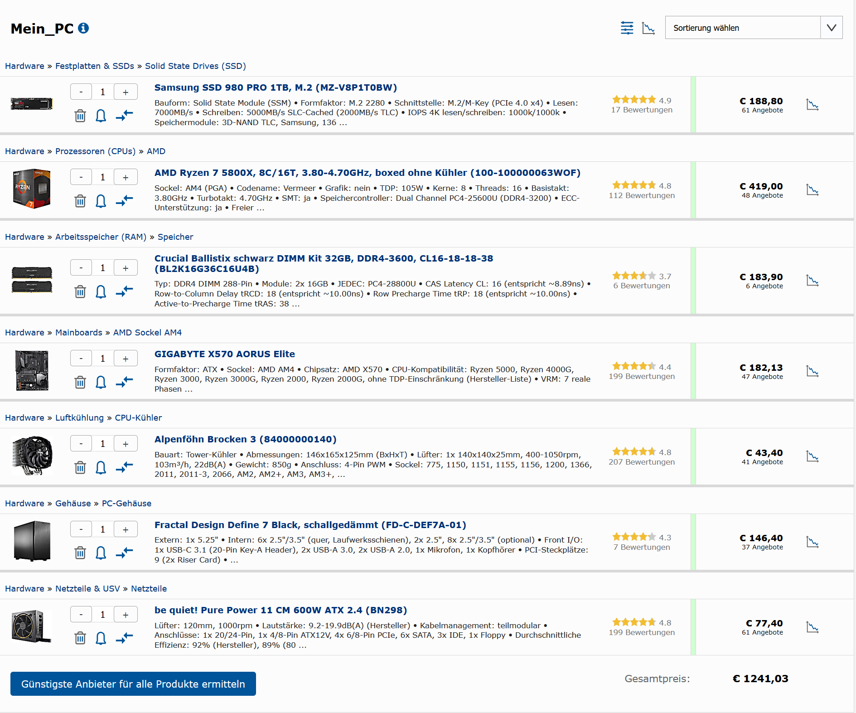Viewport: 856px width, 713px height.
Task: Show price chart for be quiet! Pure Power 11
Action: click(x=812, y=627)
